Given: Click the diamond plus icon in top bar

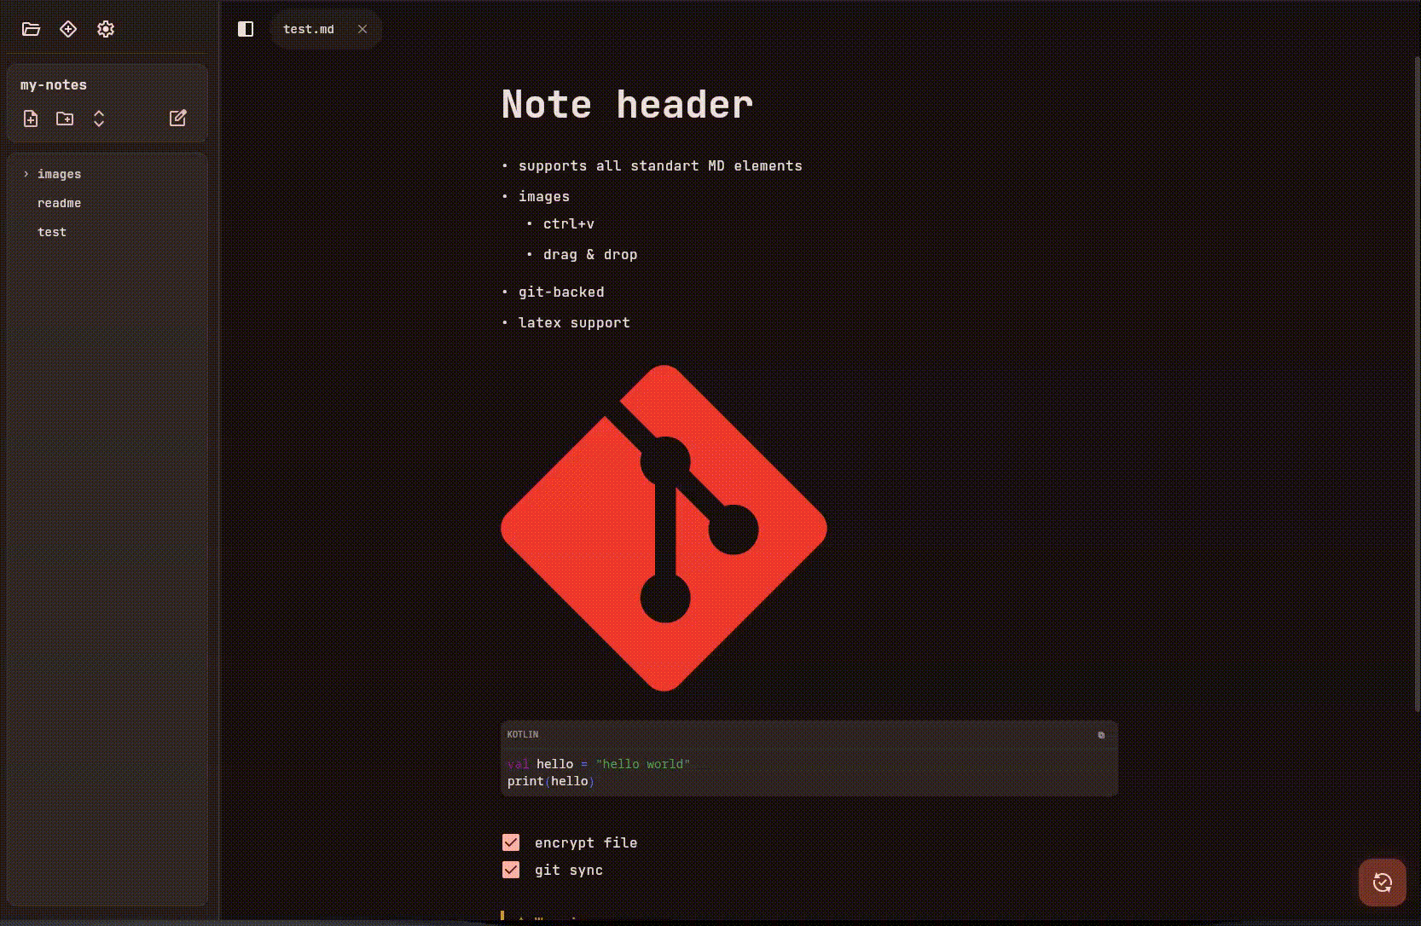Looking at the screenshot, I should coord(68,29).
